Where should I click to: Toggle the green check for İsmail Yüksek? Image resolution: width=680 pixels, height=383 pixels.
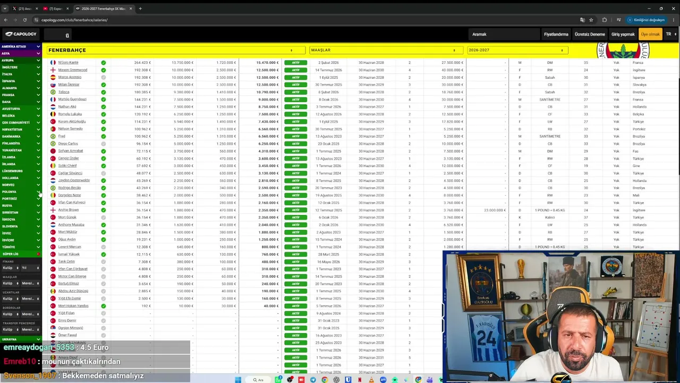coord(104,254)
